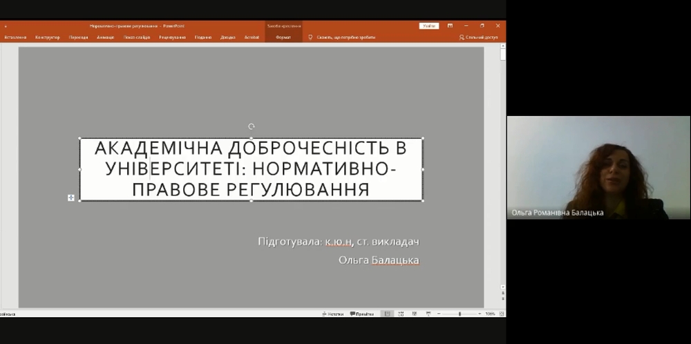Click inside the slide title text box

coord(252,169)
